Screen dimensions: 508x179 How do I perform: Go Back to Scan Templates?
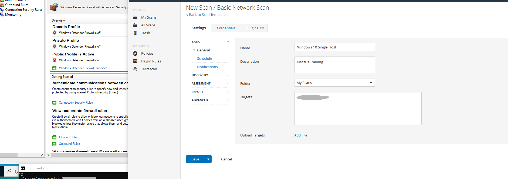coord(207,15)
